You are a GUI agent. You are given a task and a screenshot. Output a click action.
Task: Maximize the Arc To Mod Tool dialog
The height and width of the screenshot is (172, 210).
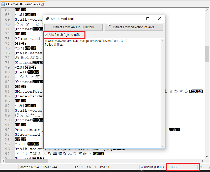tap(148, 19)
